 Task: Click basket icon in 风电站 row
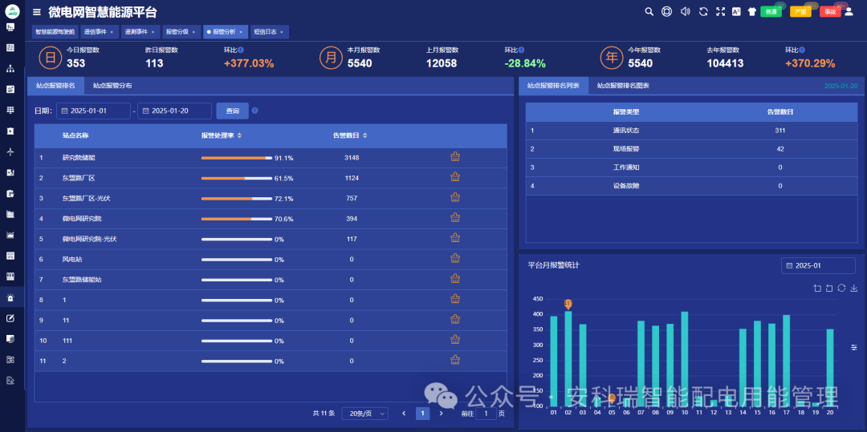455,258
